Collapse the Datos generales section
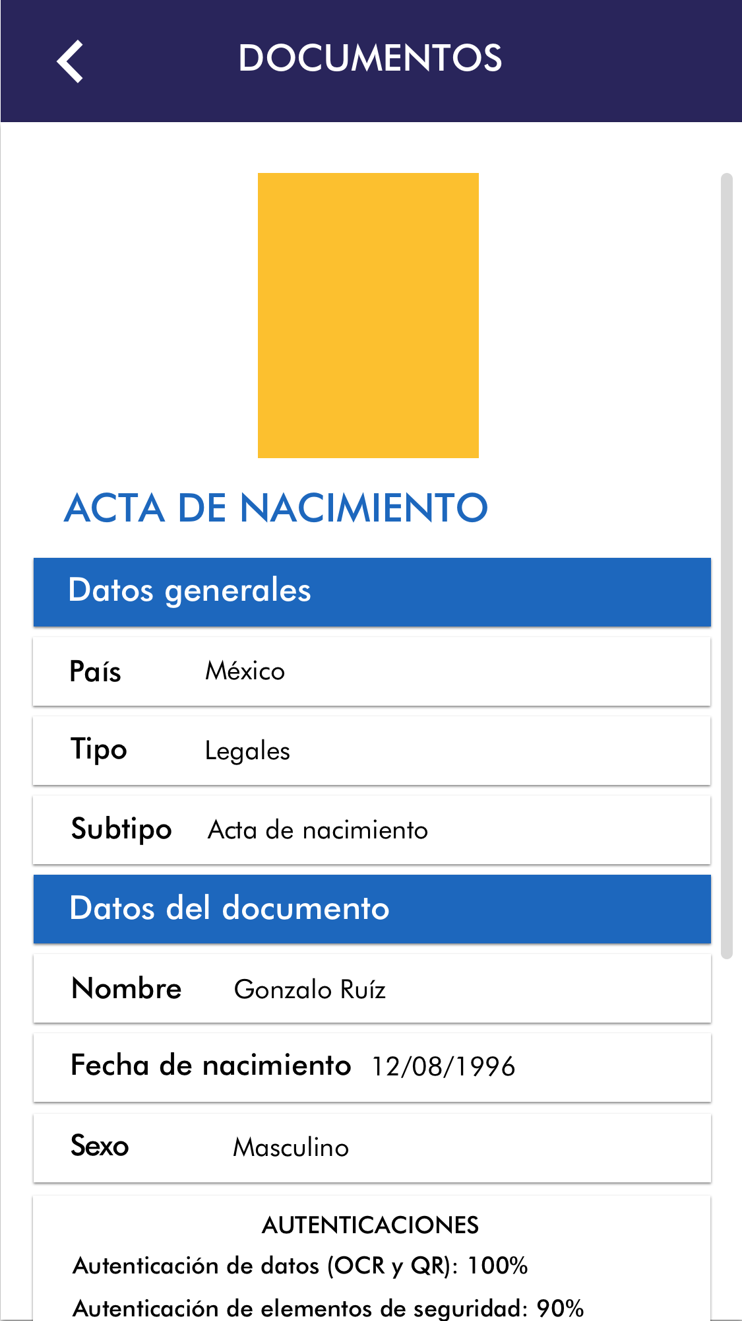 click(x=372, y=592)
